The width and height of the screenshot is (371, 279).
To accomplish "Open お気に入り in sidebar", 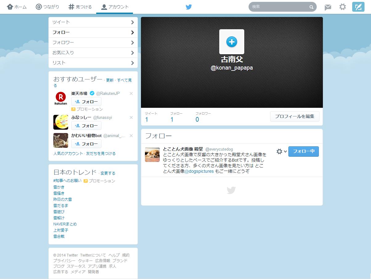I will pos(93,53).
